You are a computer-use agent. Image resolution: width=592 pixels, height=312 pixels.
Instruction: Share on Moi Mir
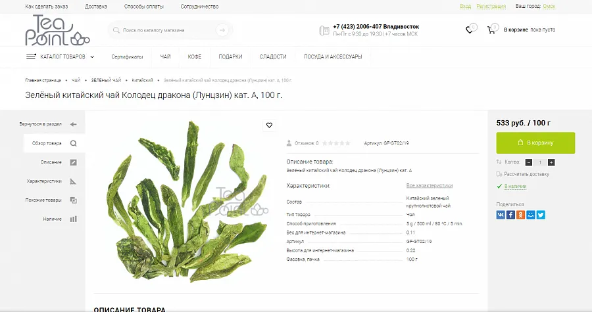(531, 215)
